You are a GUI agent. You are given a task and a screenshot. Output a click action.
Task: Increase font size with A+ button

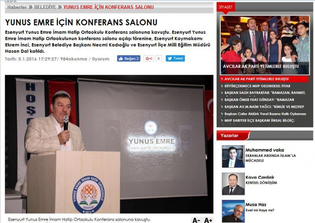[x=208, y=220]
